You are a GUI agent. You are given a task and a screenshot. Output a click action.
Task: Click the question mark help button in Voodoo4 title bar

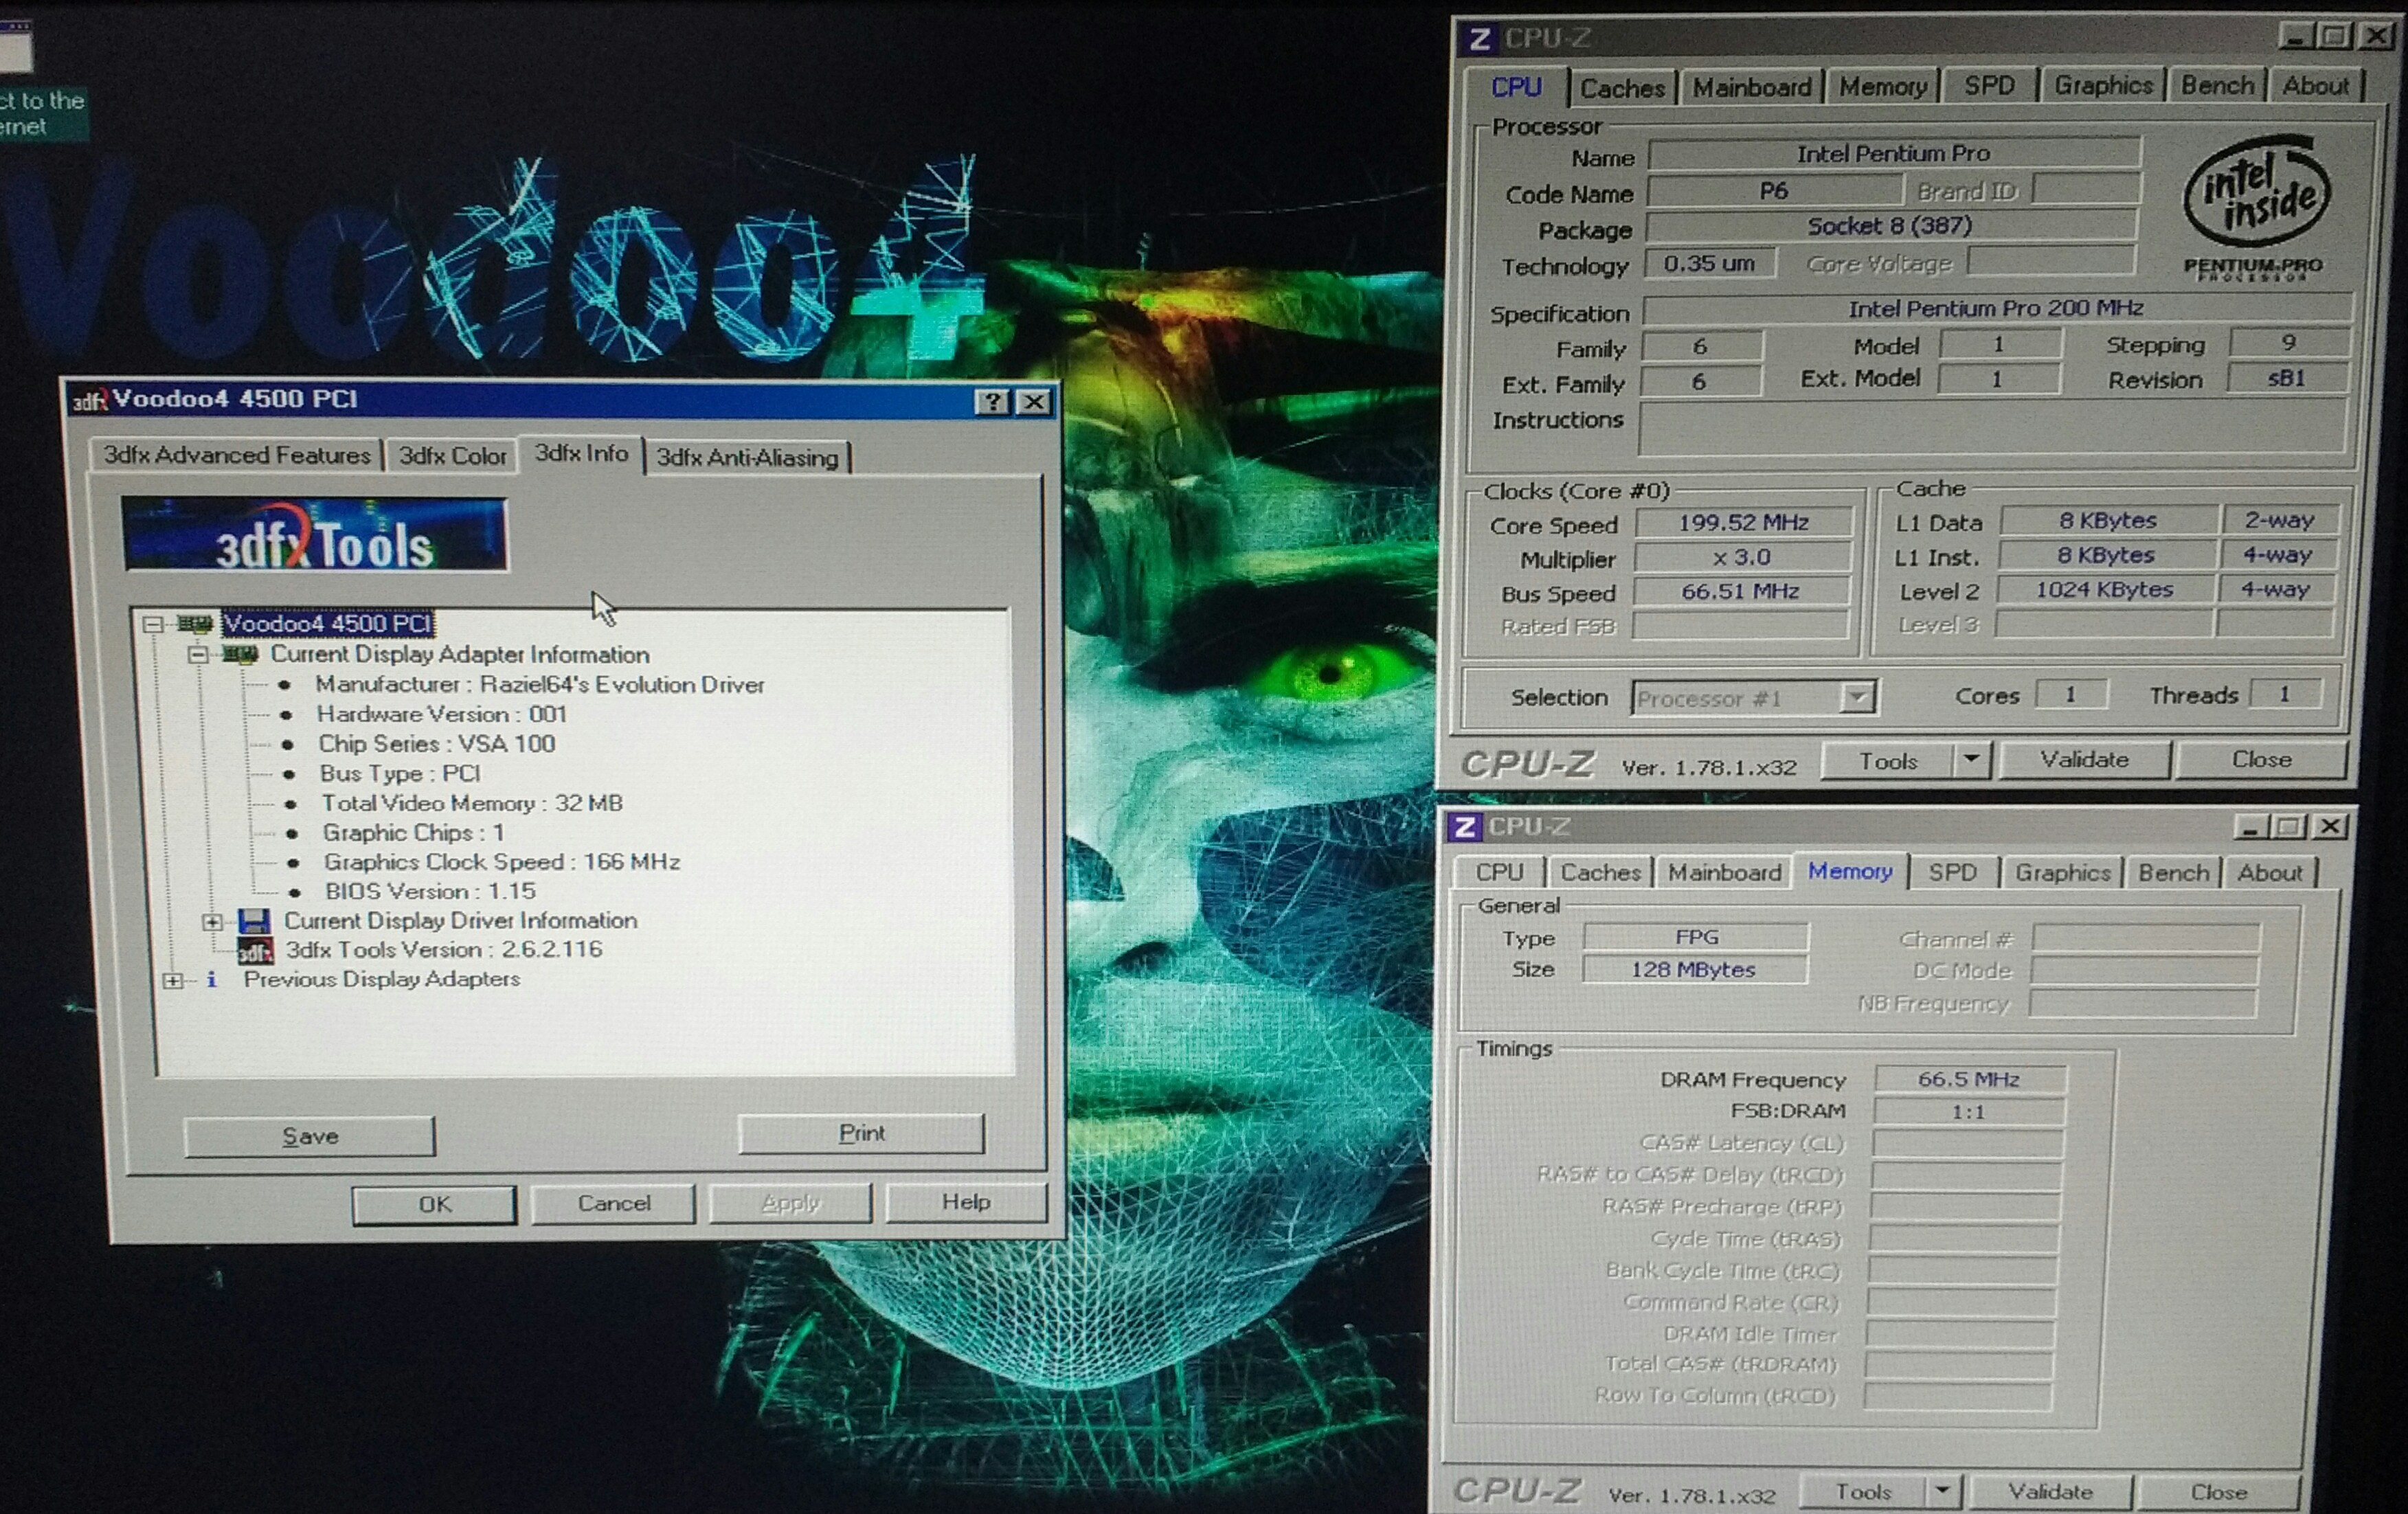click(x=992, y=402)
